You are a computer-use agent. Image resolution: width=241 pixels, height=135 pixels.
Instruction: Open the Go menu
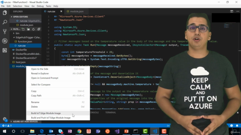coord(33,6)
